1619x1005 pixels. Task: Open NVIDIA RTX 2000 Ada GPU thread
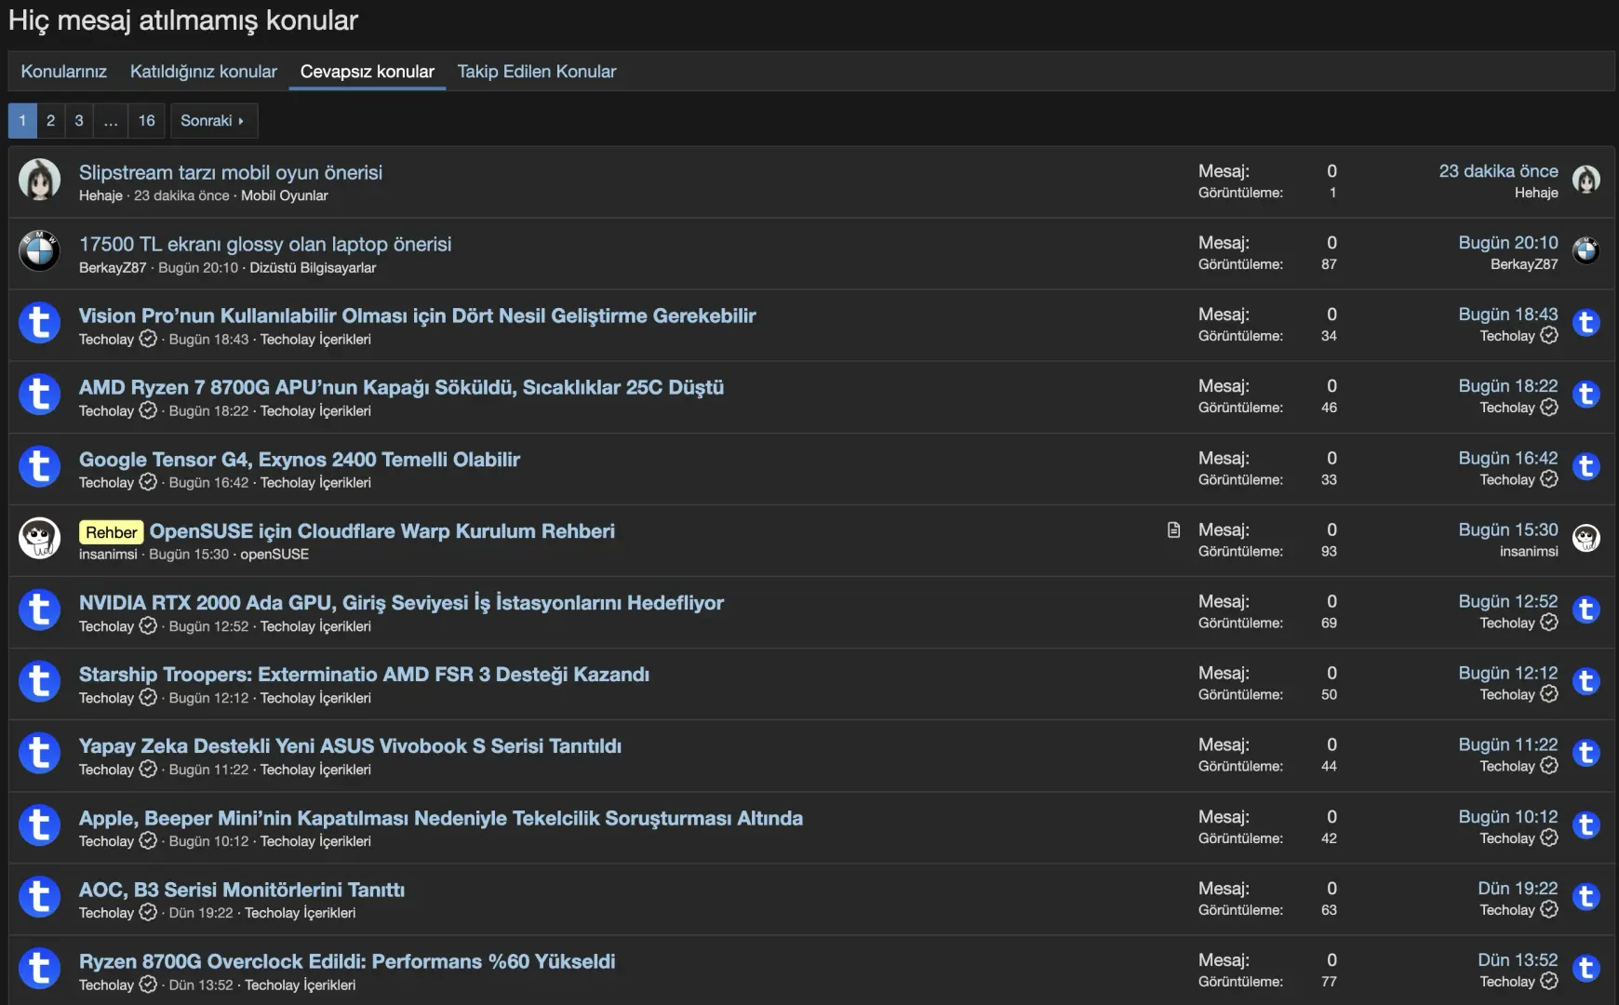pyautogui.click(x=401, y=602)
